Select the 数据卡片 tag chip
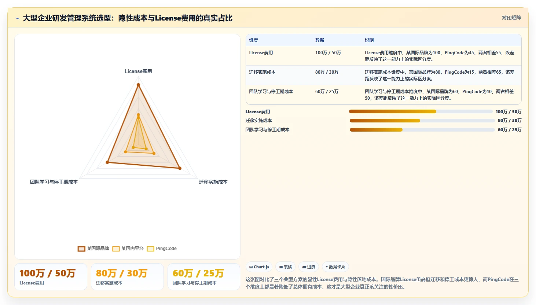Viewport: 536px width, 305px height. click(335, 267)
